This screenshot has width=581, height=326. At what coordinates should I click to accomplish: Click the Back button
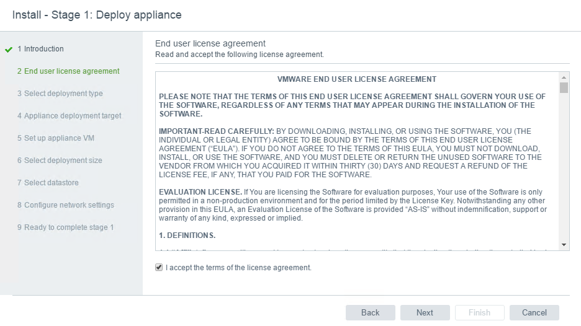click(x=371, y=313)
